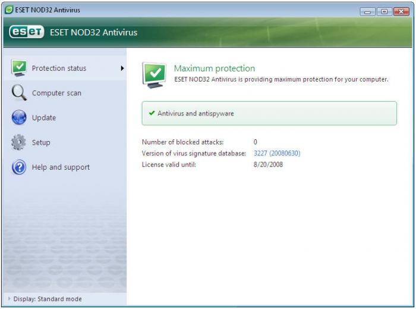Open virus signature database version 3227 link
The image size is (416, 309).
coord(277,153)
